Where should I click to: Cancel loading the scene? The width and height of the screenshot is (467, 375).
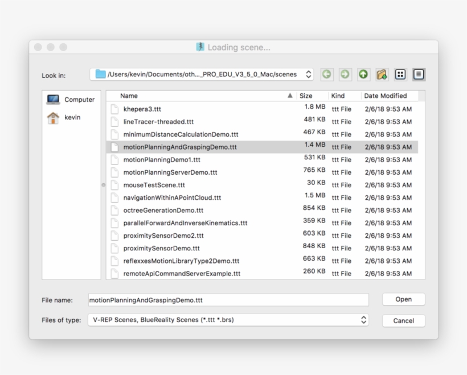pyautogui.click(x=403, y=320)
